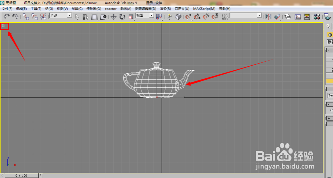
Task: Open the 组(G) menu
Action: click(x=49, y=9)
